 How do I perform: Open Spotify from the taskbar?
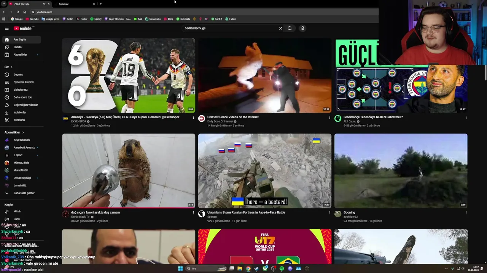pos(282,268)
